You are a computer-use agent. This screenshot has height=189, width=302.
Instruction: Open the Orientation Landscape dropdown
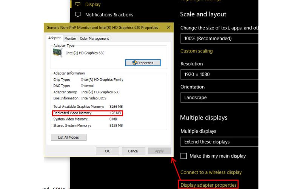pyautogui.click(x=219, y=98)
